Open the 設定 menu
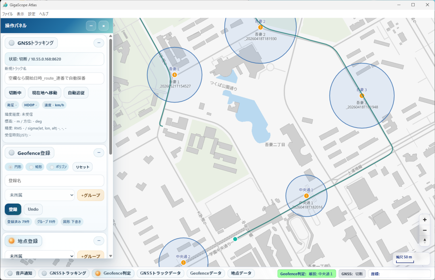 (32, 14)
